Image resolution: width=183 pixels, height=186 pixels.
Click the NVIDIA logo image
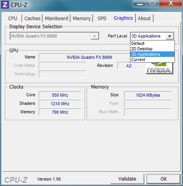(159, 69)
